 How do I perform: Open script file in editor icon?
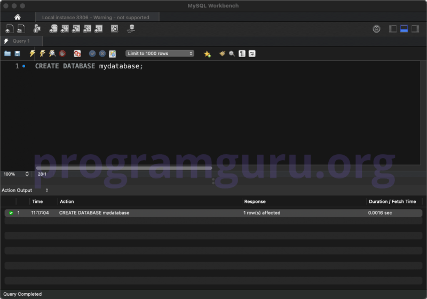7,53
